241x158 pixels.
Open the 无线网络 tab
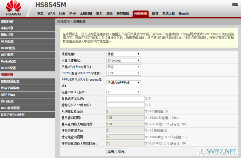86,13
